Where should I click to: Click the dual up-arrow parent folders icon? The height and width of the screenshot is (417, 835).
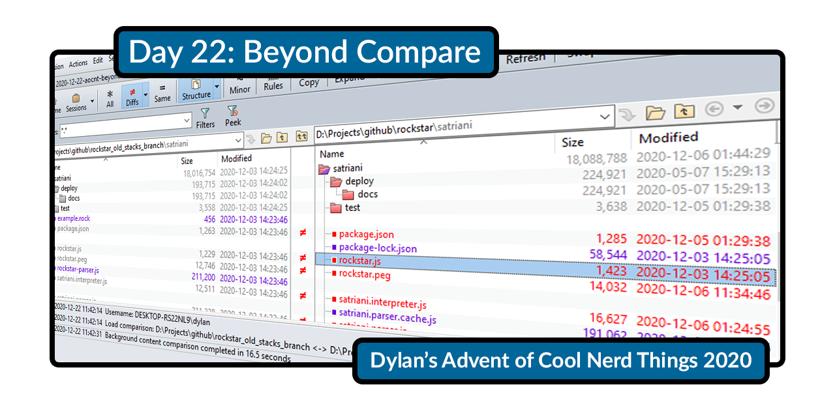302,137
